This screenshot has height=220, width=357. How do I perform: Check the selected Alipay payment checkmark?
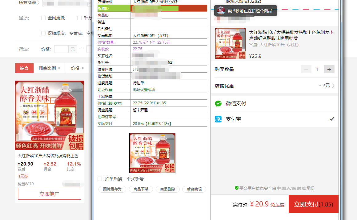point(332,119)
